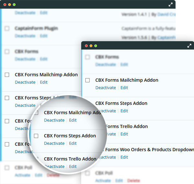Edit CBX Poll in the front window
This screenshot has height=184, width=194.
pos(119,181)
